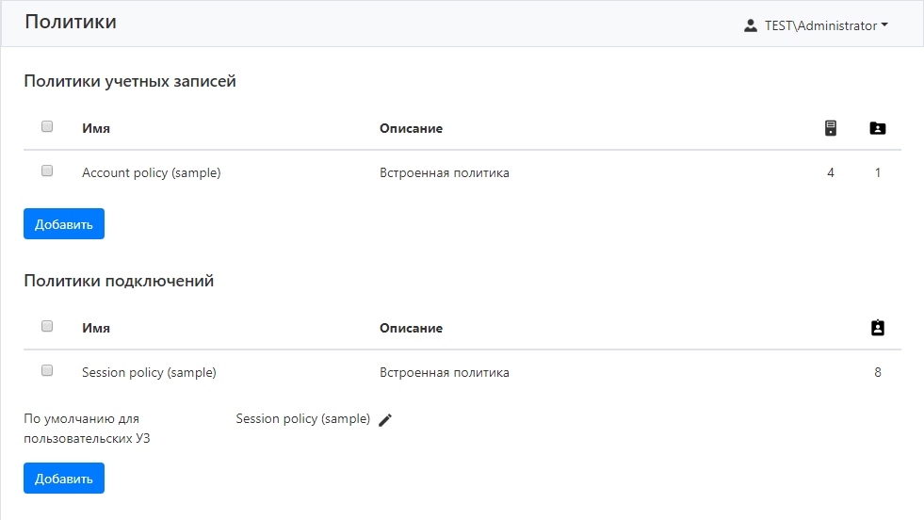Click folder count 1 for Account policy
Viewport: 924px width, 520px height.
tap(877, 172)
